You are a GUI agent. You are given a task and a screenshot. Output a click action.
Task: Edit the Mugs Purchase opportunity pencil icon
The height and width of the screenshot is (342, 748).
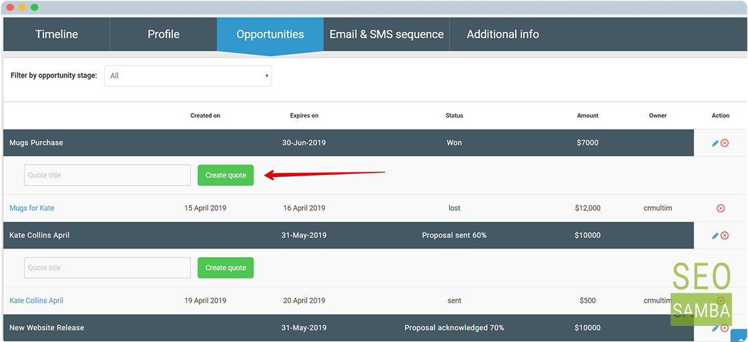click(x=715, y=143)
